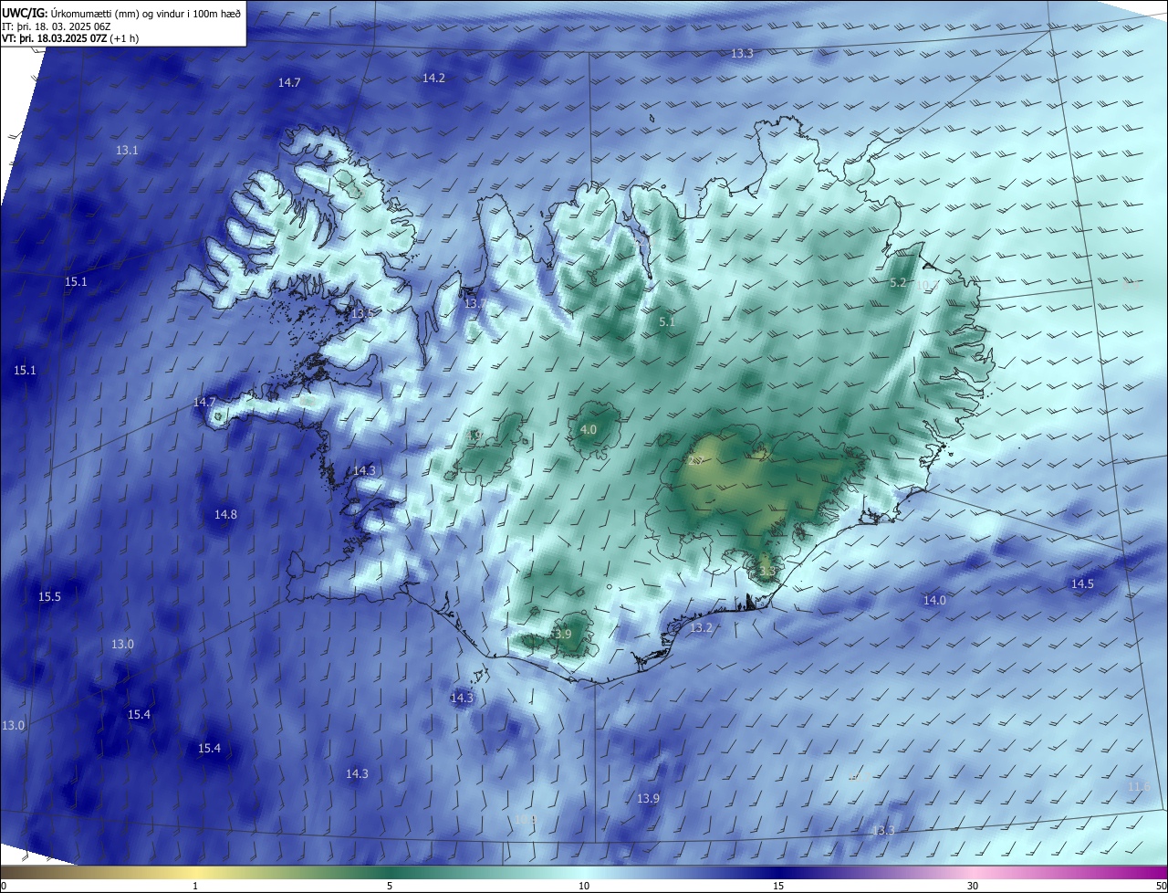
Task: Click the "13.5" value in the Westfjords
Action: tap(361, 313)
